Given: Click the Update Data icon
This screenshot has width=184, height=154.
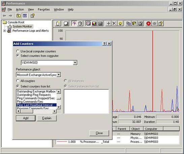Looking at the screenshot, I should pos(155,24).
